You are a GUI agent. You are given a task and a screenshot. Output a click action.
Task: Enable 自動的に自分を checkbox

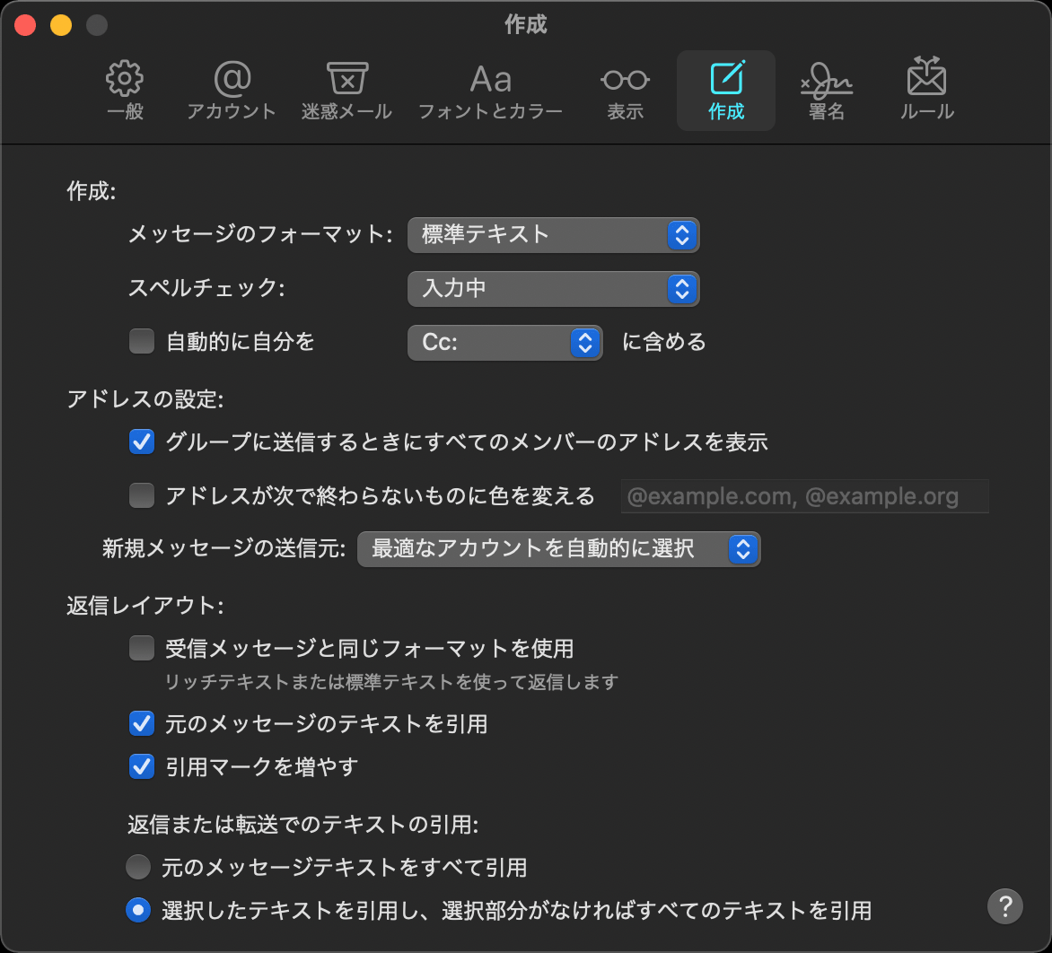[142, 342]
